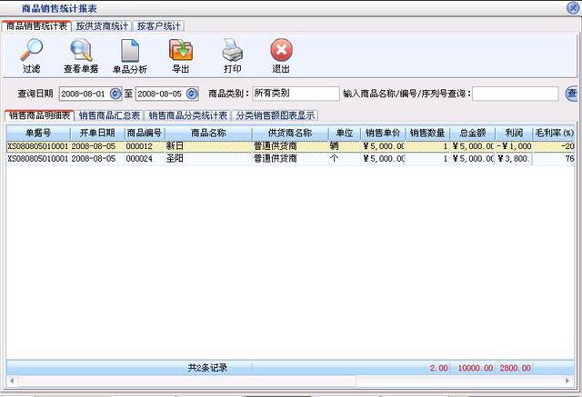Image resolution: width=582 pixels, height=397 pixels.
Task: Sort by the 销售单价 column header
Action: point(383,133)
